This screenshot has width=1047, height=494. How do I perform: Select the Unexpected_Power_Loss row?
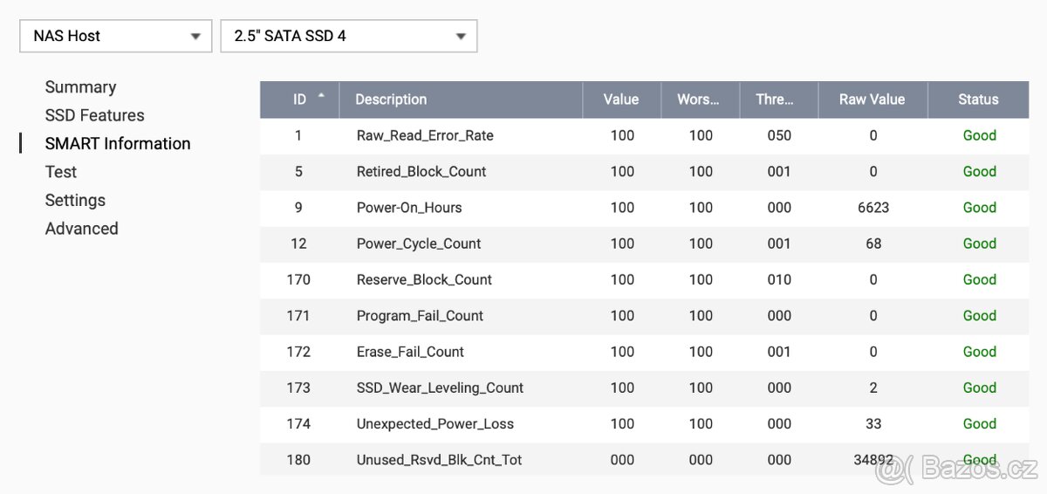point(435,423)
